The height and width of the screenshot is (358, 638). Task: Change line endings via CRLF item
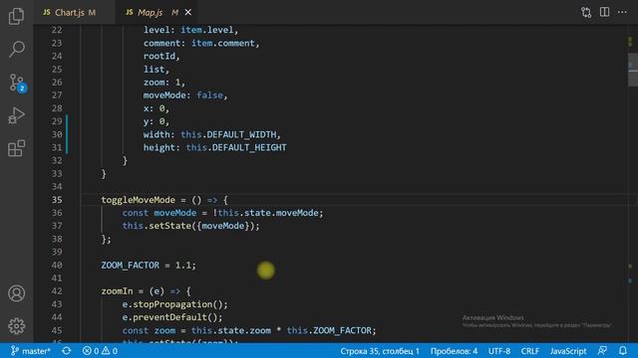[x=529, y=351]
